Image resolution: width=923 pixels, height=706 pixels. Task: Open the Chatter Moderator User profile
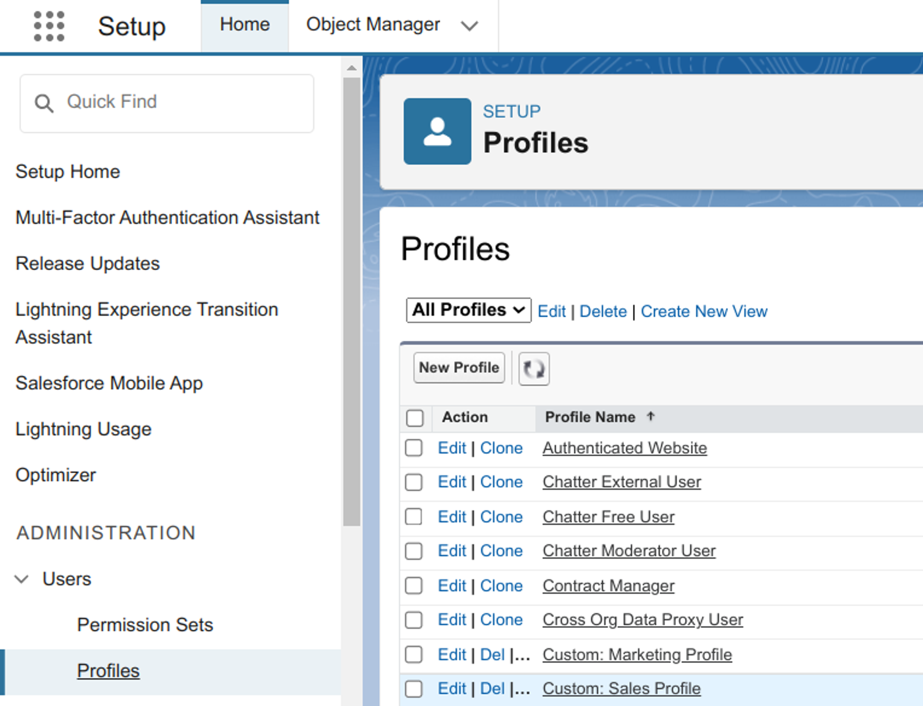[x=629, y=551]
